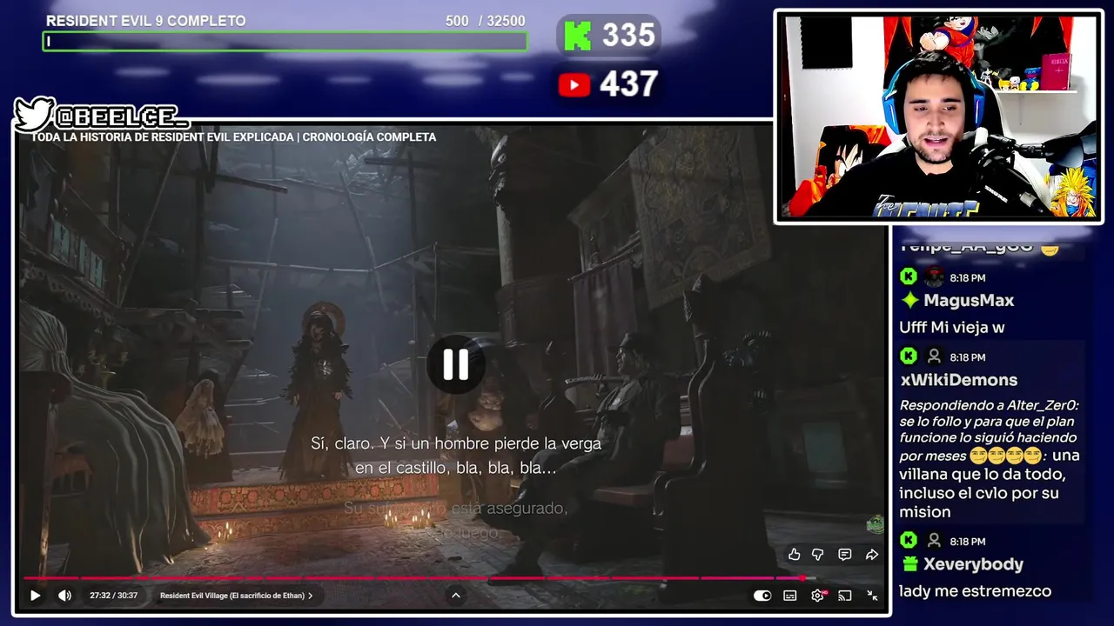Turn on subtitles with the captions icon
1114x626 pixels.
789,596
